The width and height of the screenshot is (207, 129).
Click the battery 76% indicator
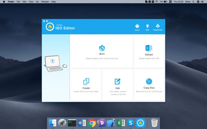pyautogui.click(x=163, y=2)
